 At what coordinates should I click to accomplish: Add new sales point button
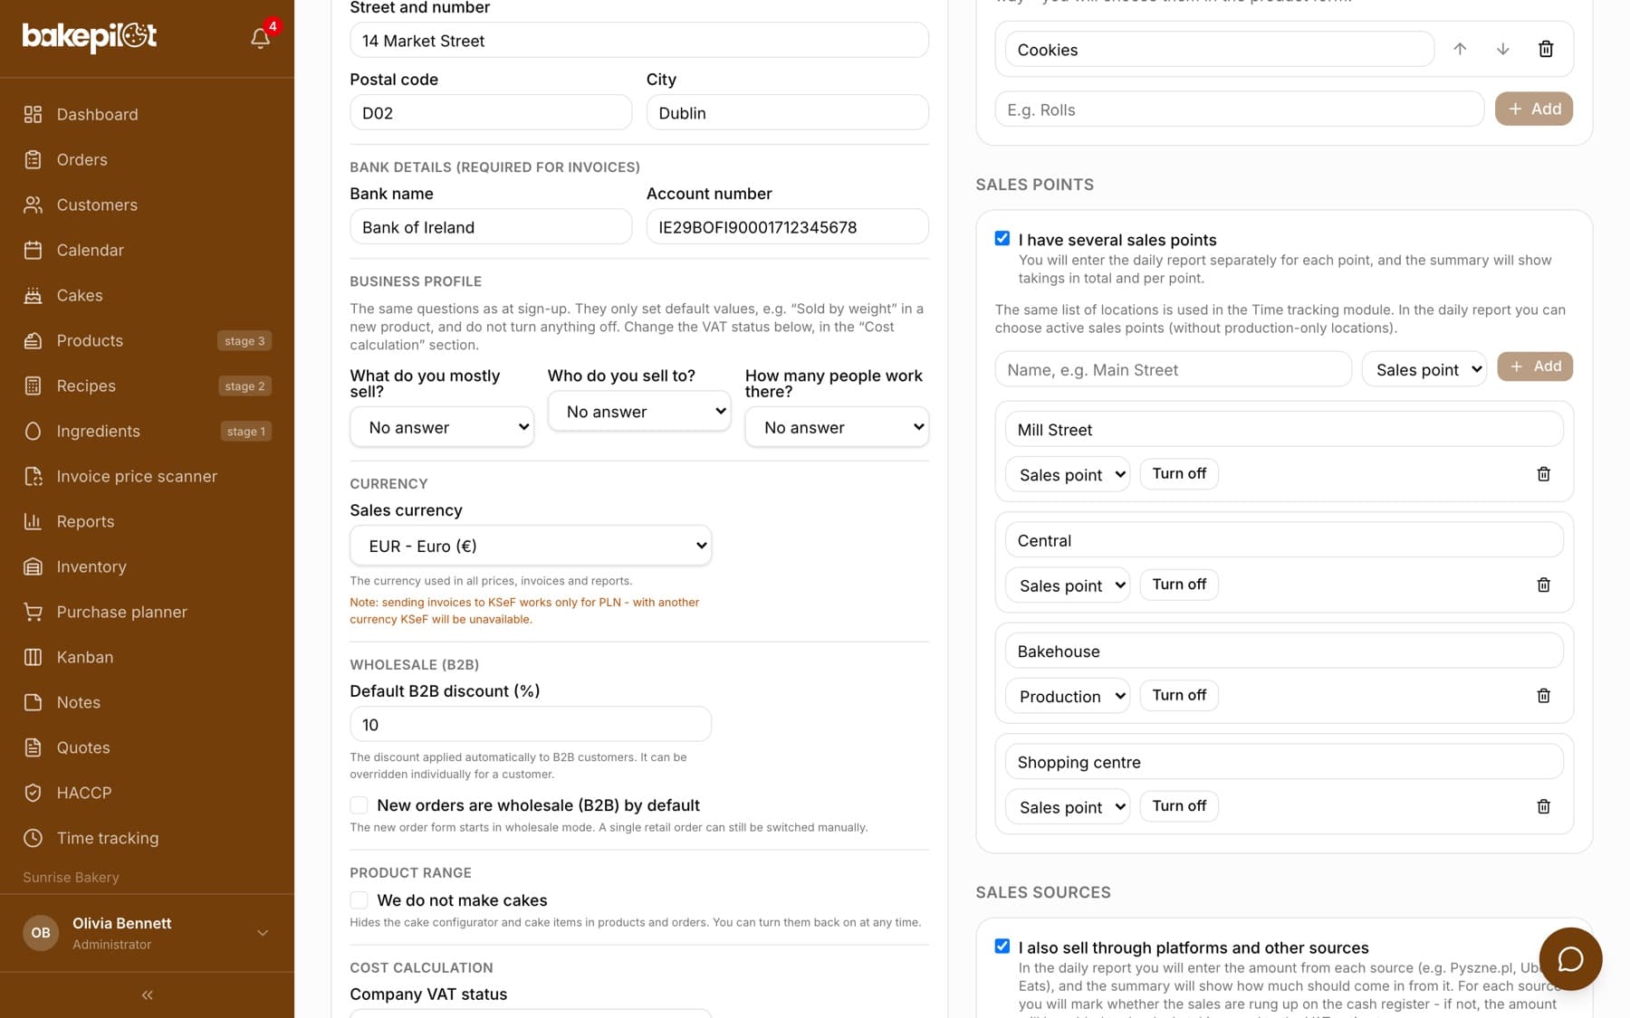(1535, 366)
